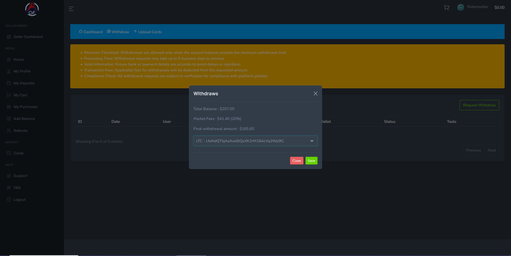Sort by the Tools column header
This screenshot has width=511, height=256.
click(472, 122)
